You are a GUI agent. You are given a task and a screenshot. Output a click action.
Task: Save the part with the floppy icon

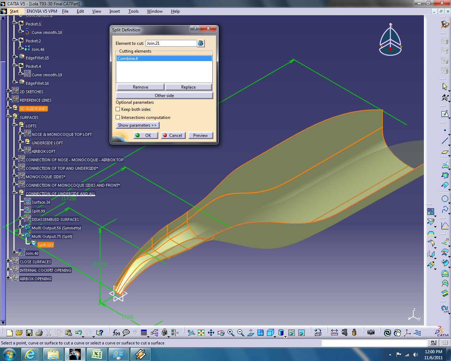click(29, 333)
